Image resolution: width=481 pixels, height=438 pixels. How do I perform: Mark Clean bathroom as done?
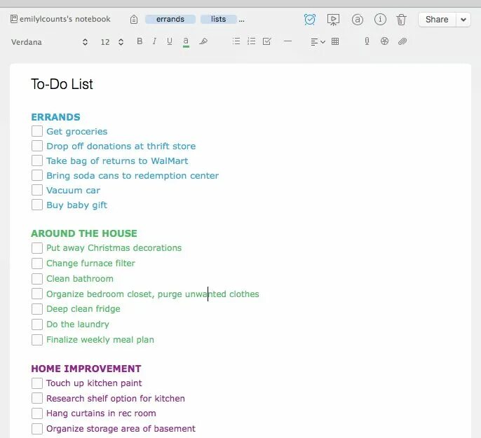[37, 279]
